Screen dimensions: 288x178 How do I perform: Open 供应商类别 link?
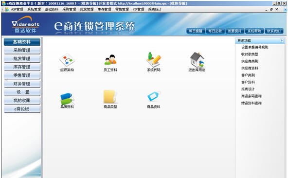pos(250,61)
